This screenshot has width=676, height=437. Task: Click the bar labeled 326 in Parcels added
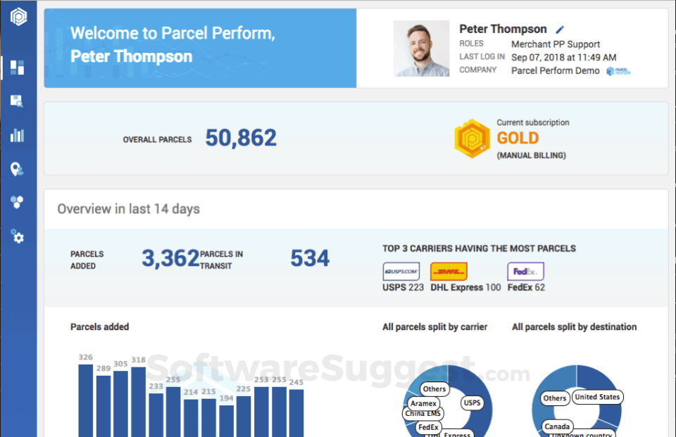click(86, 401)
